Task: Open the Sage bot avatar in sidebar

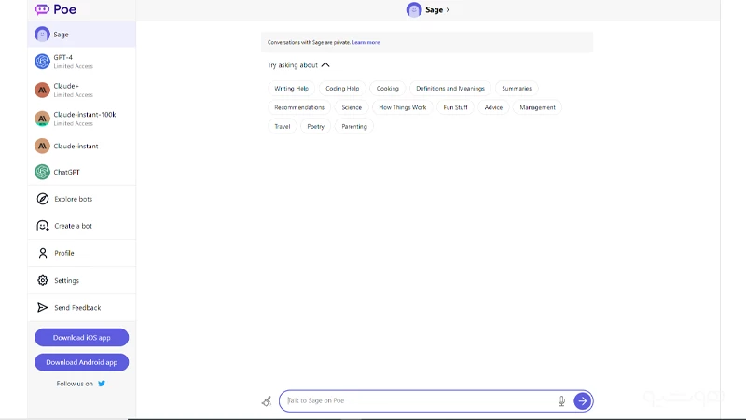Action: pyautogui.click(x=42, y=35)
